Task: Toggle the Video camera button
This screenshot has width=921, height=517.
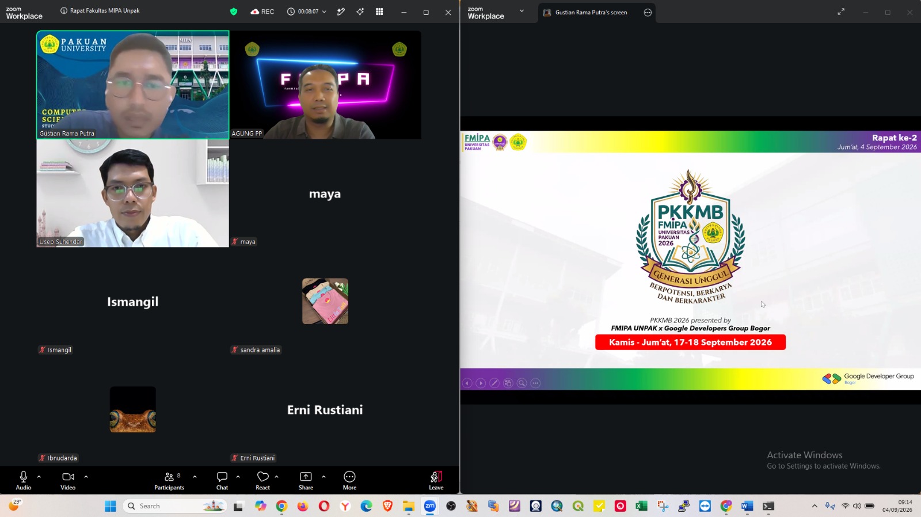Action: pos(68,480)
